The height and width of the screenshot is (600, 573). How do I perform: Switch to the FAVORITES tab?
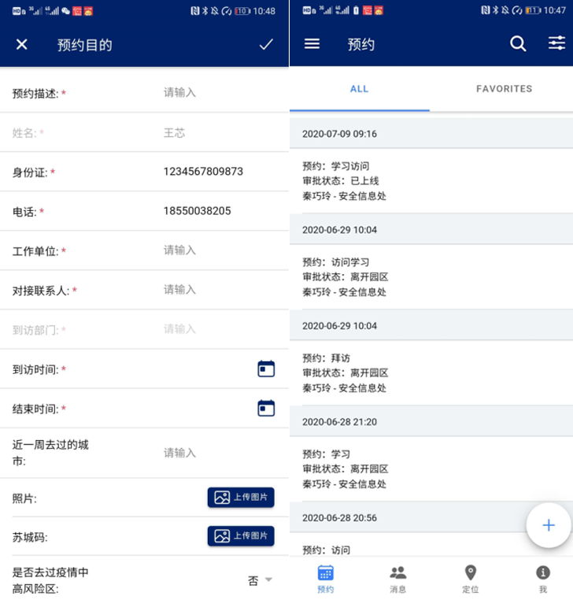(x=504, y=89)
